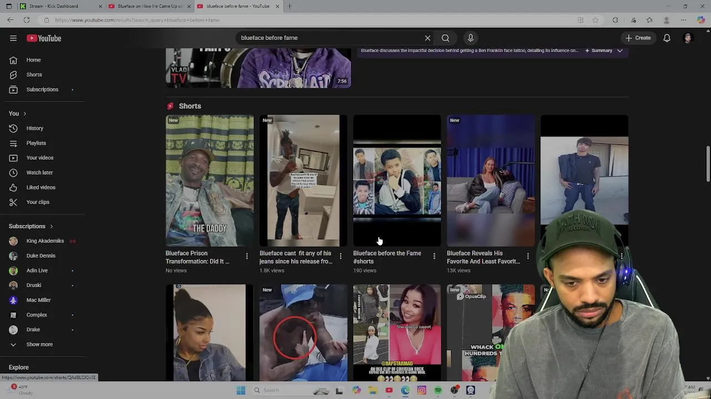Open Microsoft Edge from the taskbar

pos(405,390)
